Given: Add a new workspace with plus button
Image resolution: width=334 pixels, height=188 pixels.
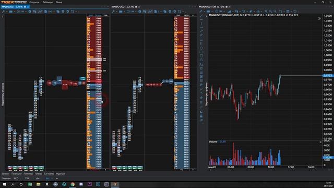Looking at the screenshot, I should click(x=57, y=179).
